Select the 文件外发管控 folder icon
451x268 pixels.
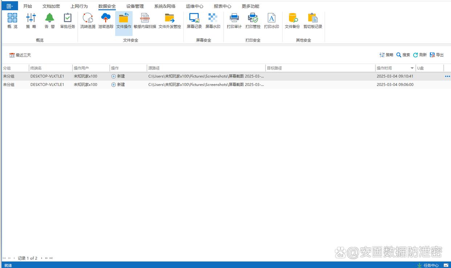pos(170,21)
